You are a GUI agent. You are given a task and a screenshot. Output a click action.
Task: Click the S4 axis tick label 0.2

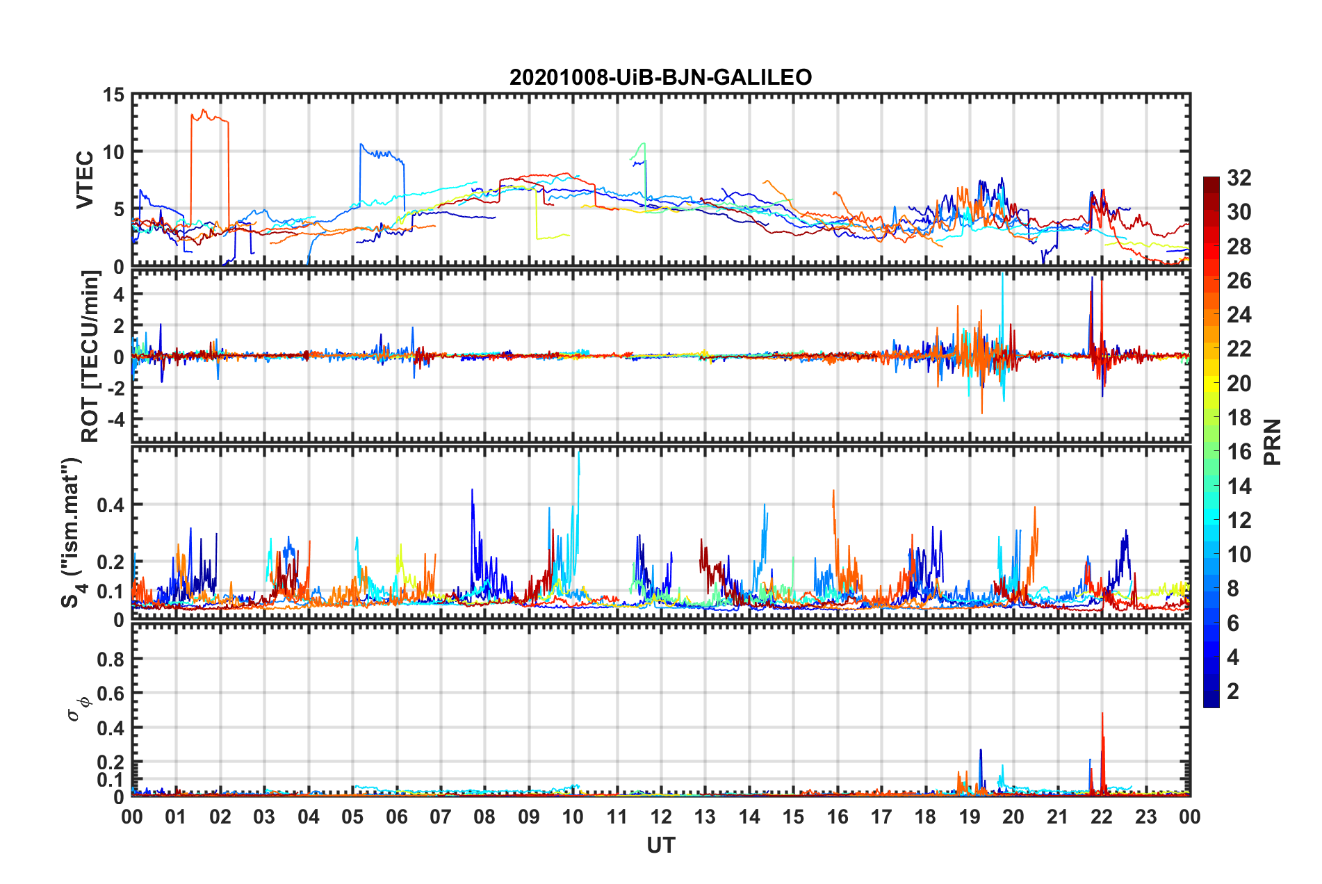tap(111, 562)
